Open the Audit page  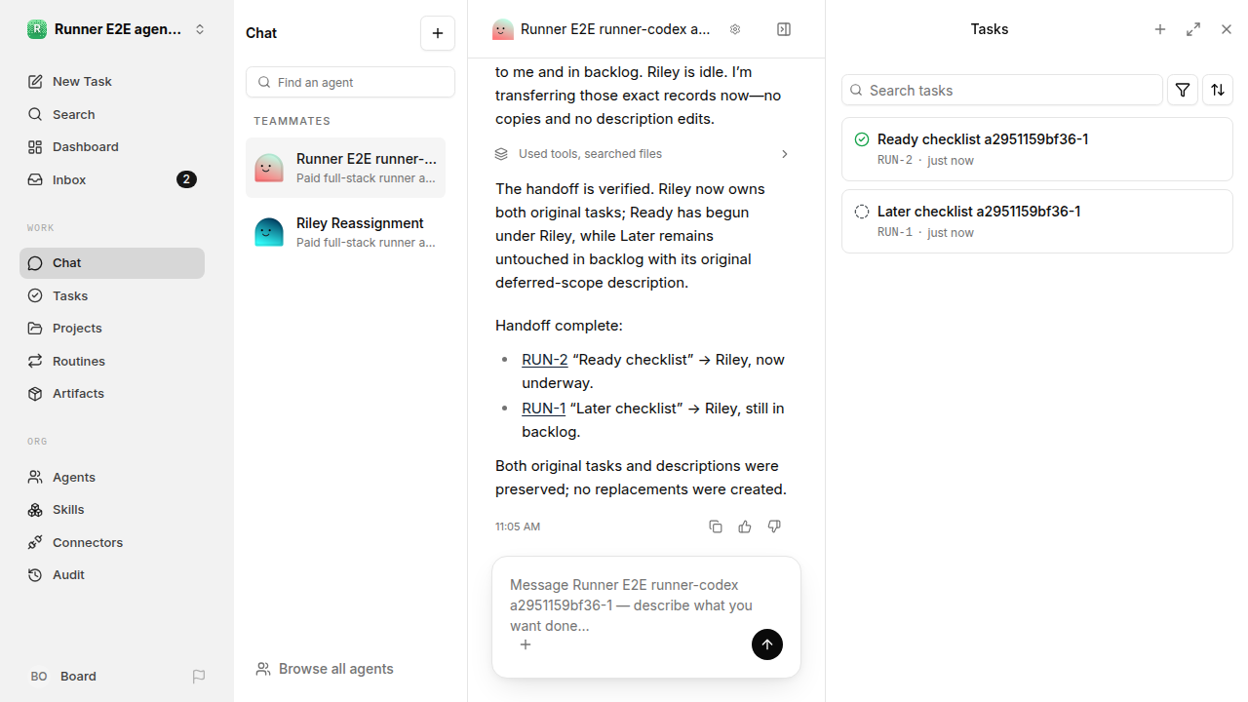tap(112, 575)
